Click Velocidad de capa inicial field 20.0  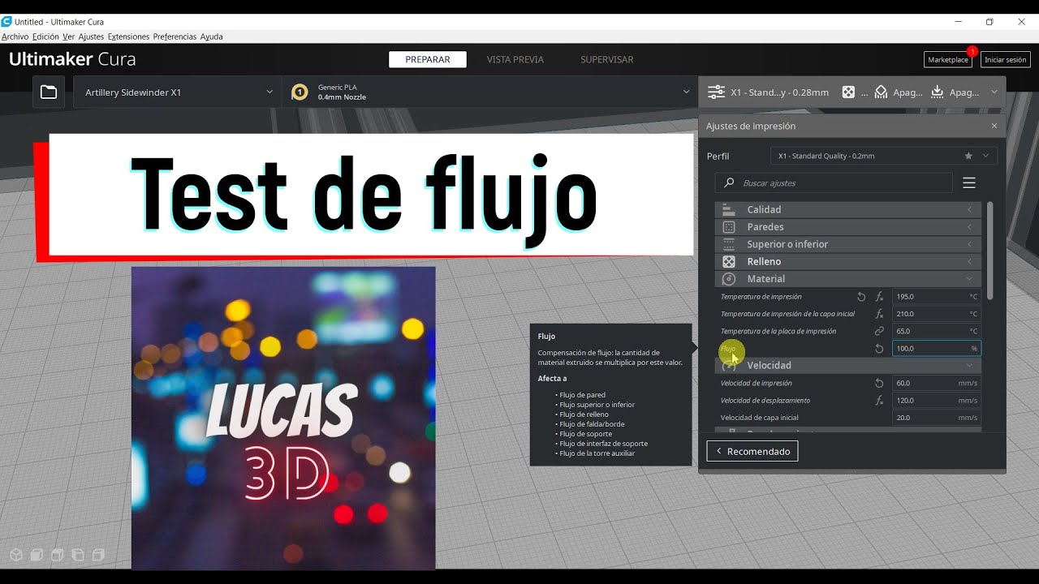click(x=937, y=418)
